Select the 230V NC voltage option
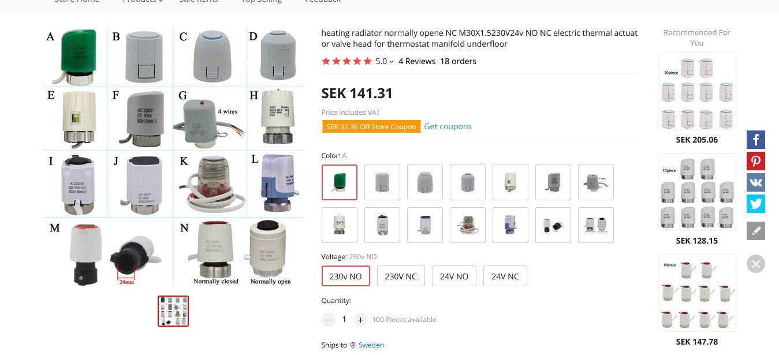The height and width of the screenshot is (355, 779). (x=401, y=276)
